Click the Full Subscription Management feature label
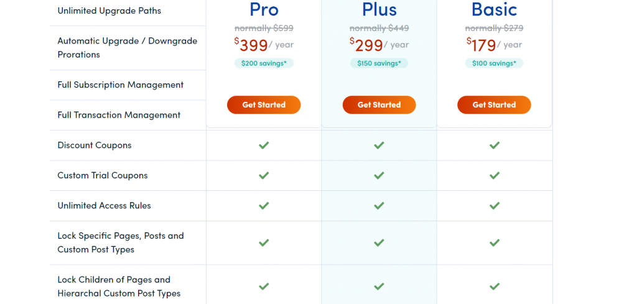 coord(120,85)
